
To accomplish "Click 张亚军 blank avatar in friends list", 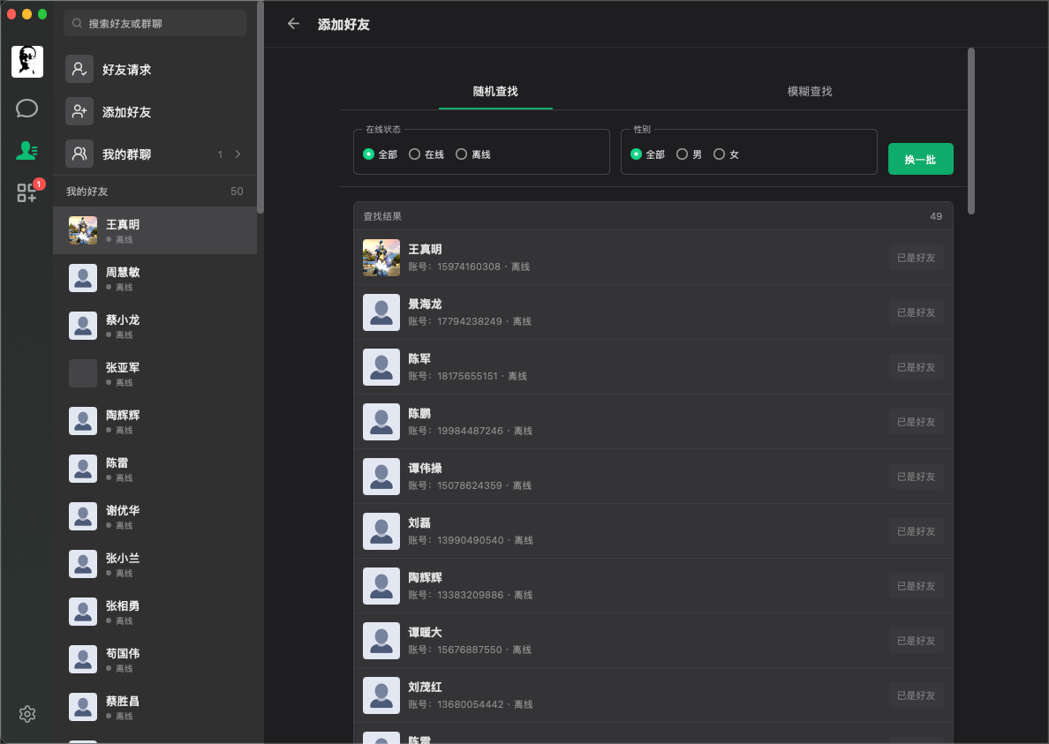I will pos(83,373).
